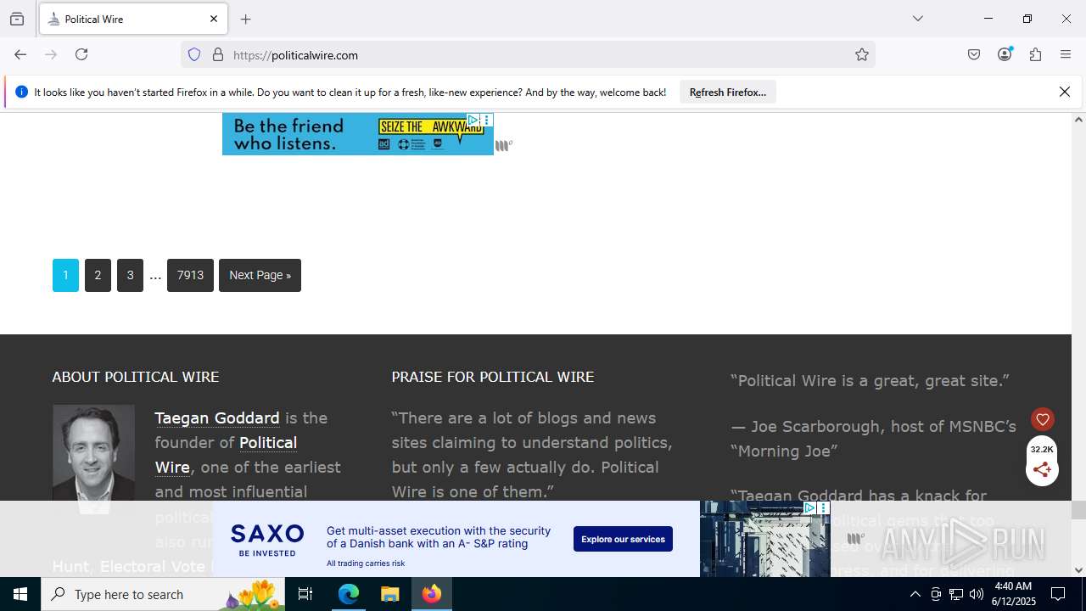
Task: Select pagination page 1
Action: (x=65, y=275)
